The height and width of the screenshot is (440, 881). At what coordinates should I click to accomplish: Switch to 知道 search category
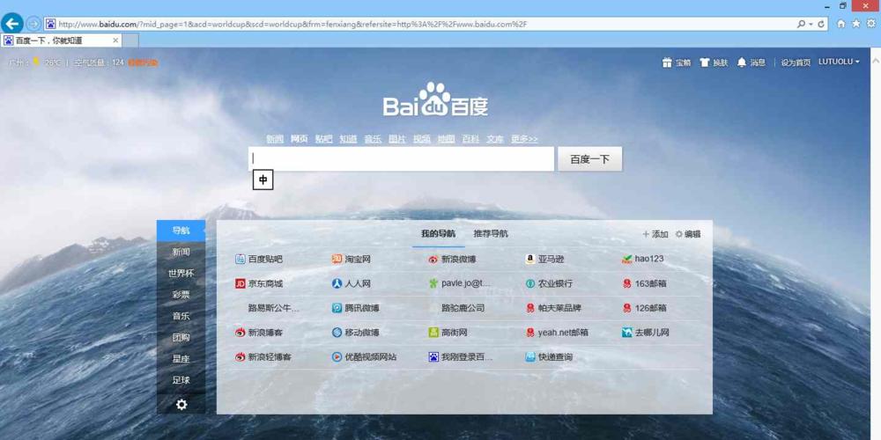click(x=348, y=139)
